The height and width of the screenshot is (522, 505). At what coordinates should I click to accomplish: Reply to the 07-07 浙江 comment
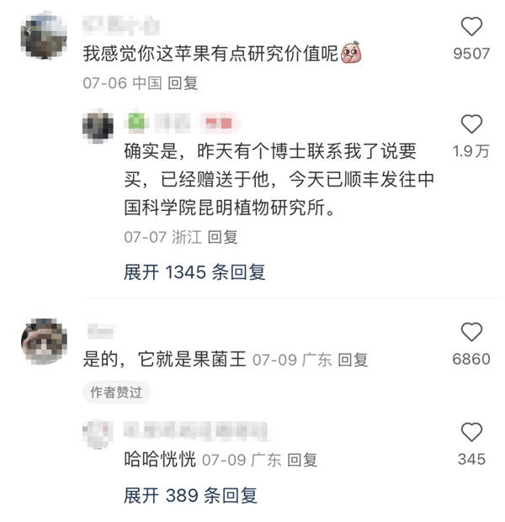222,237
